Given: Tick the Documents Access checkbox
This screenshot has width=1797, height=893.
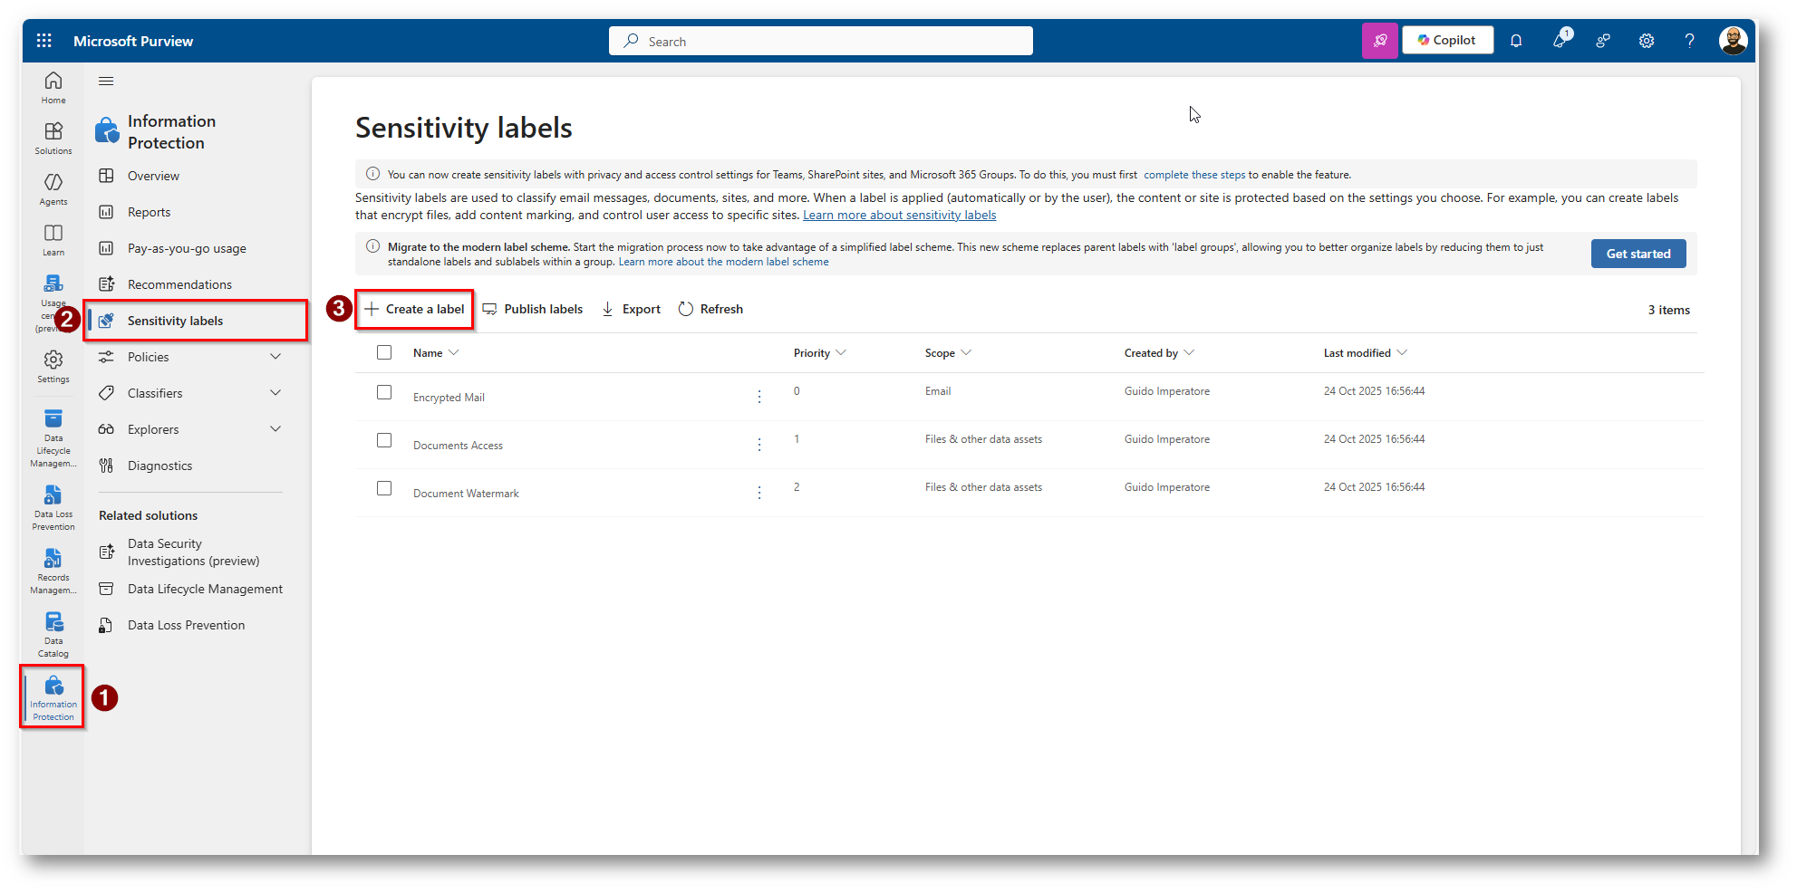Looking at the screenshot, I should click(384, 440).
